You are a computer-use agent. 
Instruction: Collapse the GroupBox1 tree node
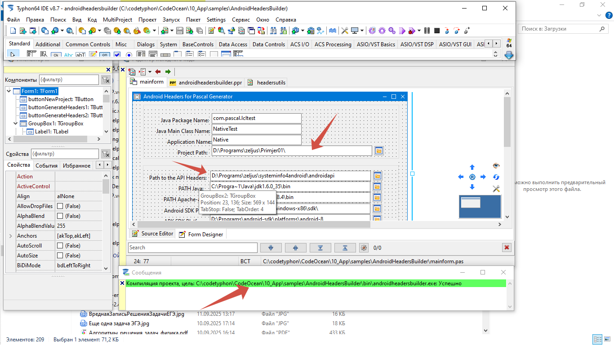coord(17,124)
